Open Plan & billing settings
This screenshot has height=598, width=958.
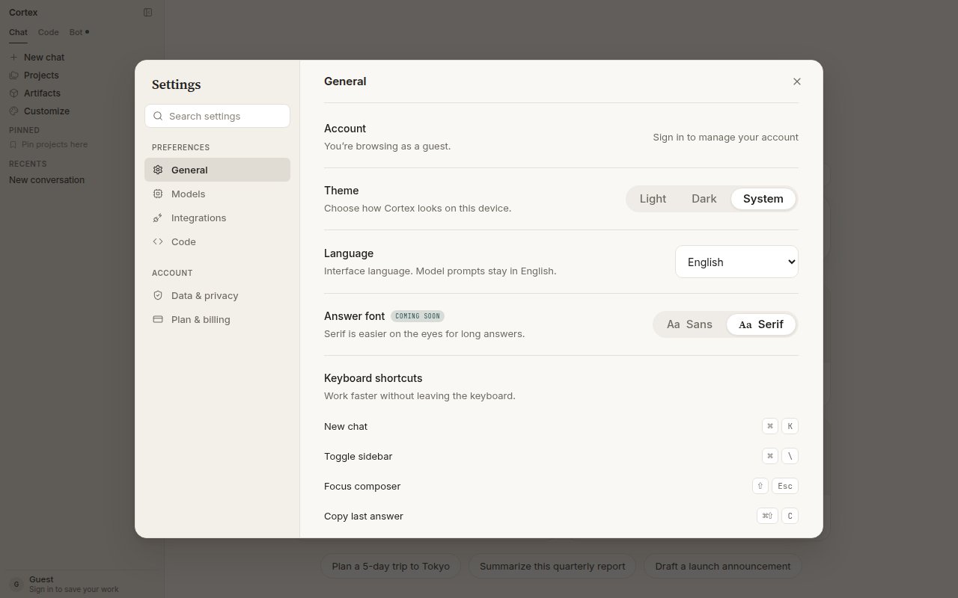click(x=217, y=319)
